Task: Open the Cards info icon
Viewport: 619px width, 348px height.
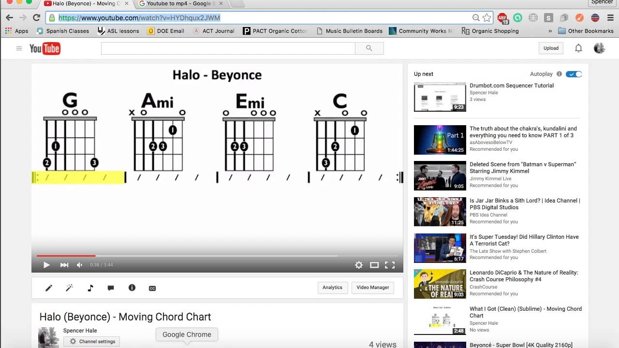Action: [x=132, y=288]
